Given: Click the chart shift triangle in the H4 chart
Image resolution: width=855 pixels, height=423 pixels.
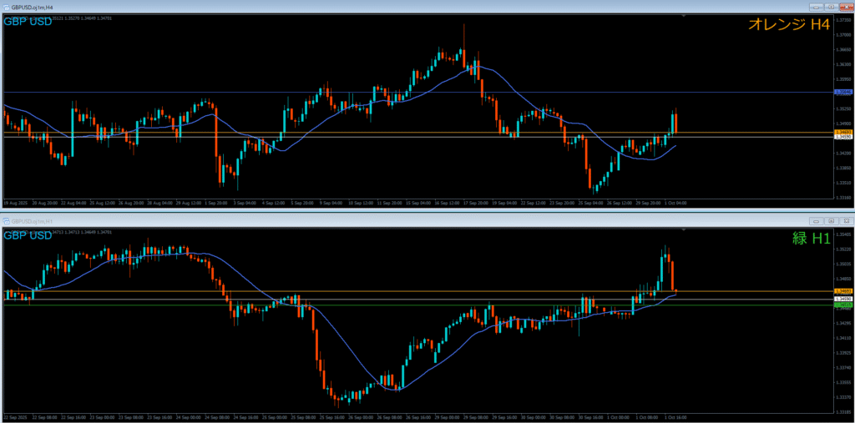Looking at the screenshot, I should pos(684,16).
